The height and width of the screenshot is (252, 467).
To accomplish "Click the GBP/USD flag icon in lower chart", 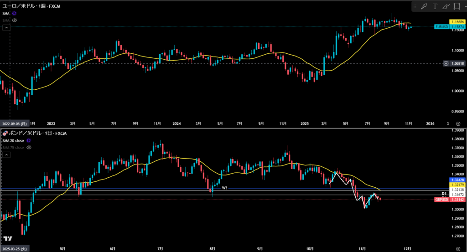I will (x=5, y=133).
